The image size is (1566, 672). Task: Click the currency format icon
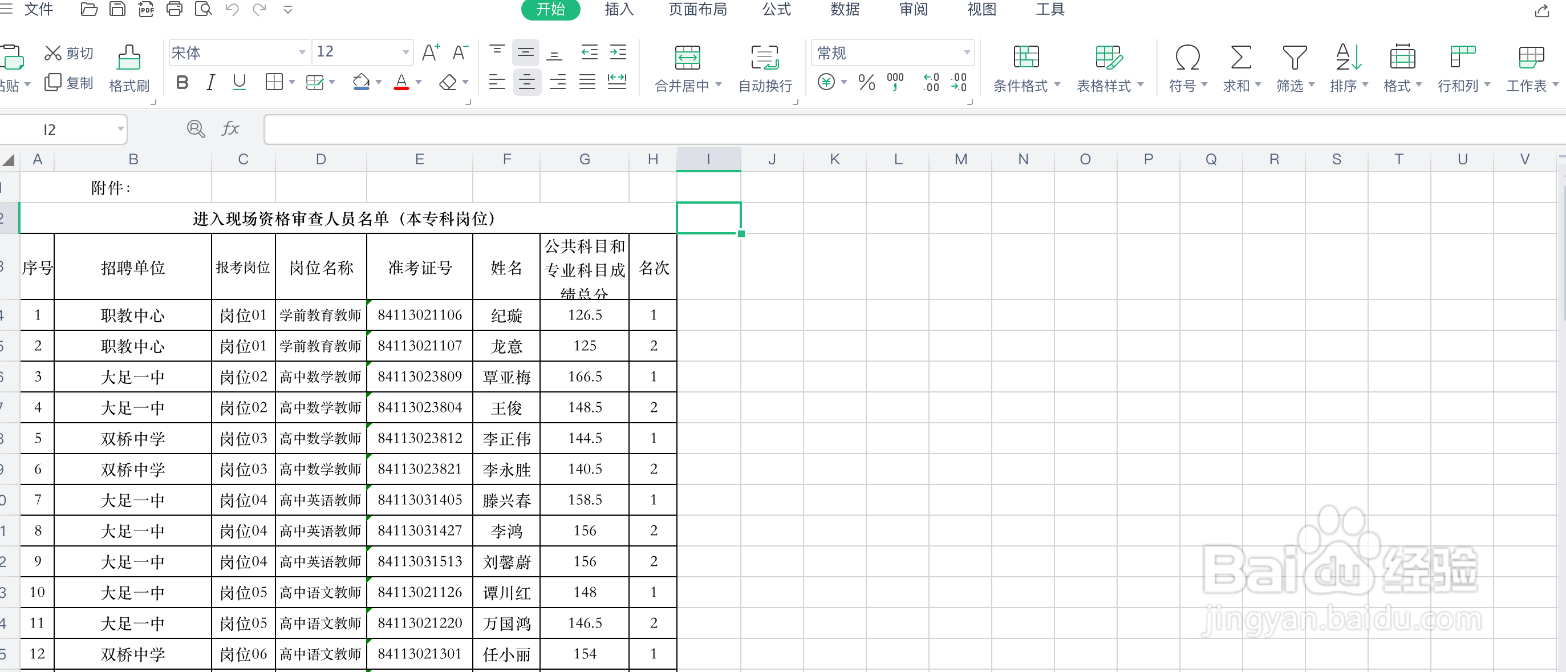(826, 82)
